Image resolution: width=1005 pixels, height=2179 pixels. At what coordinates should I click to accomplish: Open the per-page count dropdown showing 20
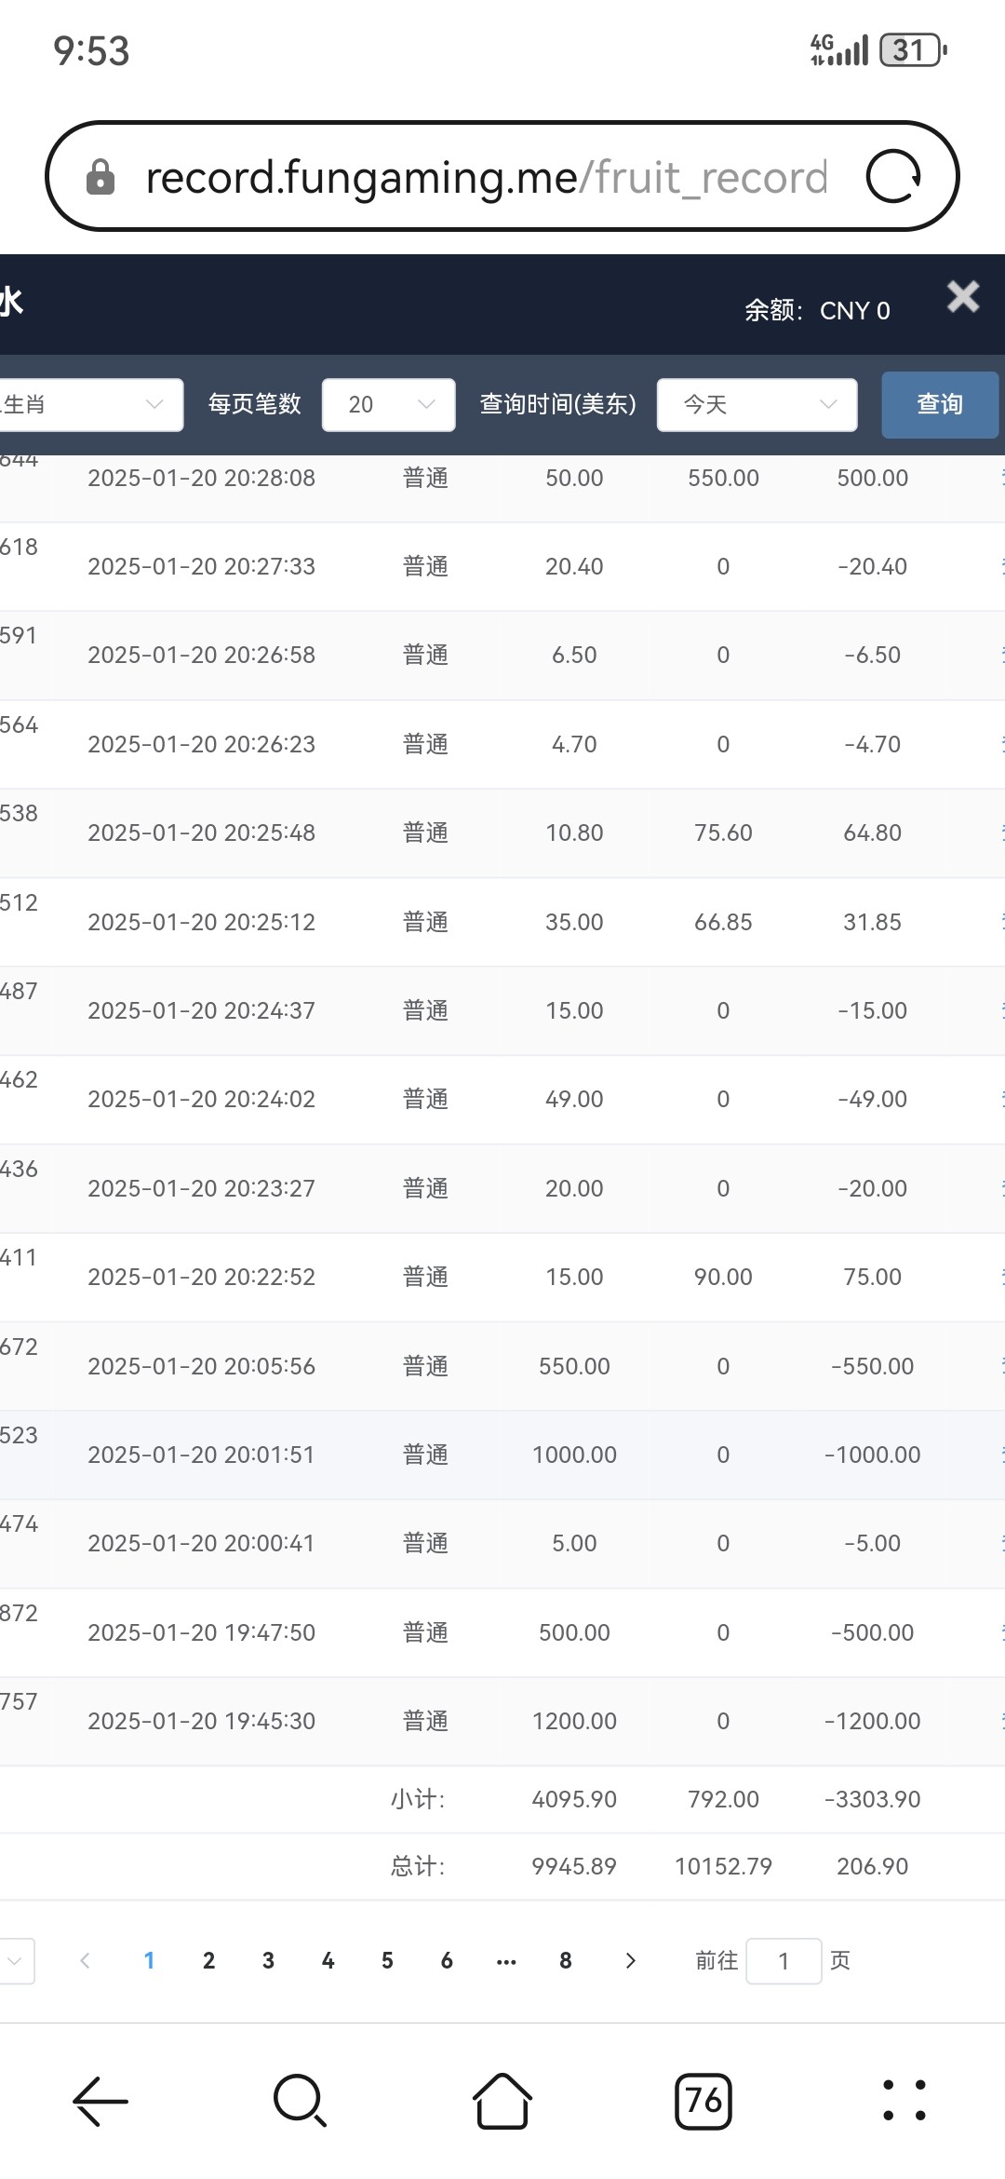pyautogui.click(x=388, y=404)
